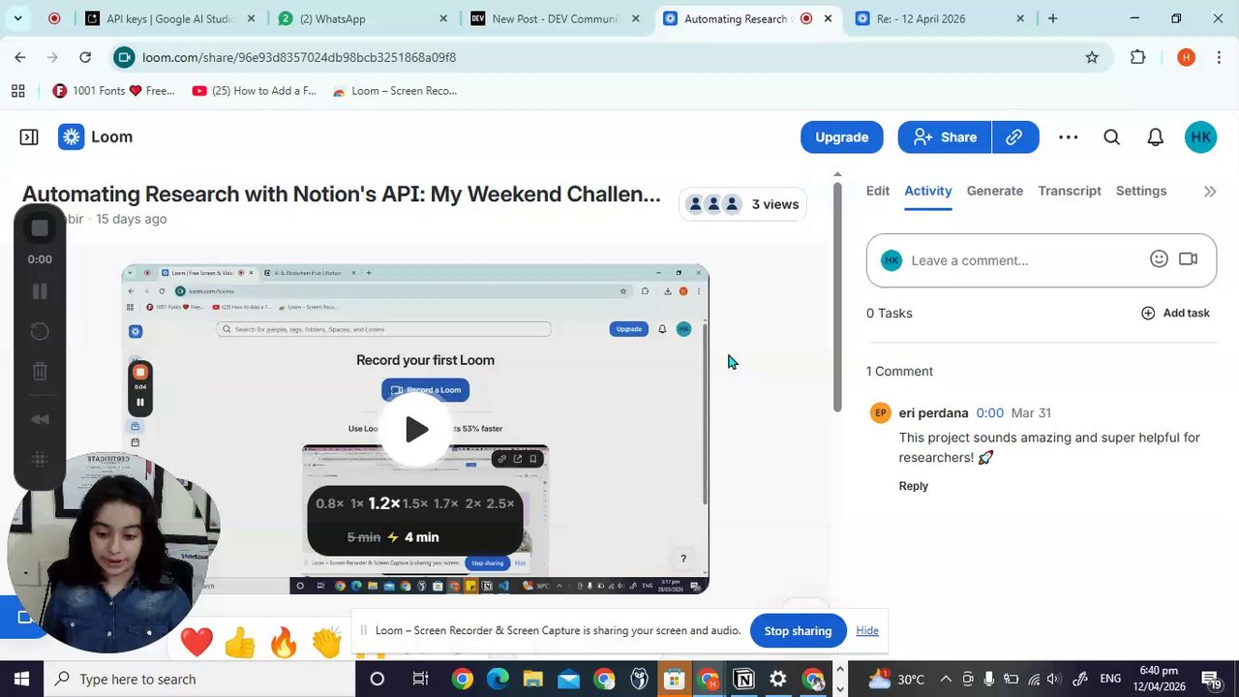Open the Generate tab
The width and height of the screenshot is (1239, 697).
[995, 191]
